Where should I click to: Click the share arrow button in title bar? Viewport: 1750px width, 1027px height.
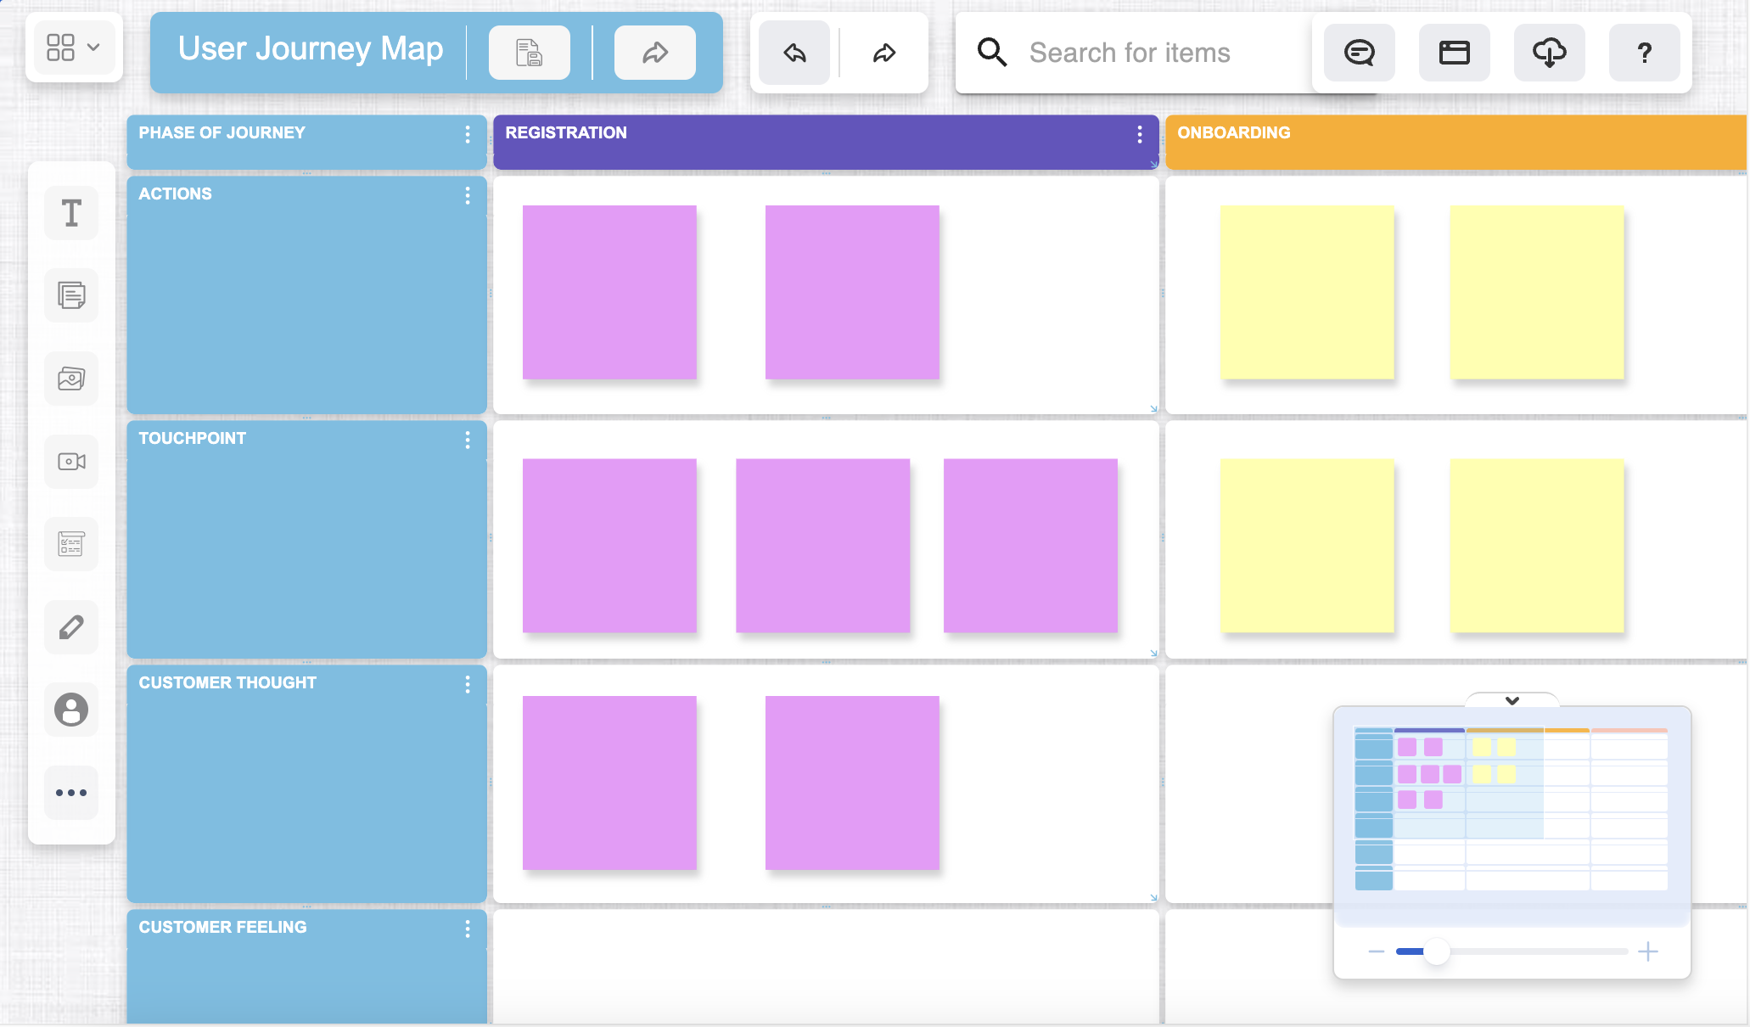click(654, 53)
